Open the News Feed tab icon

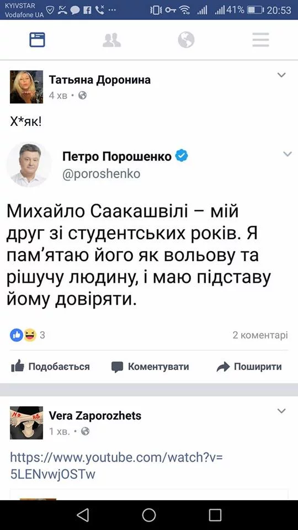(37, 40)
